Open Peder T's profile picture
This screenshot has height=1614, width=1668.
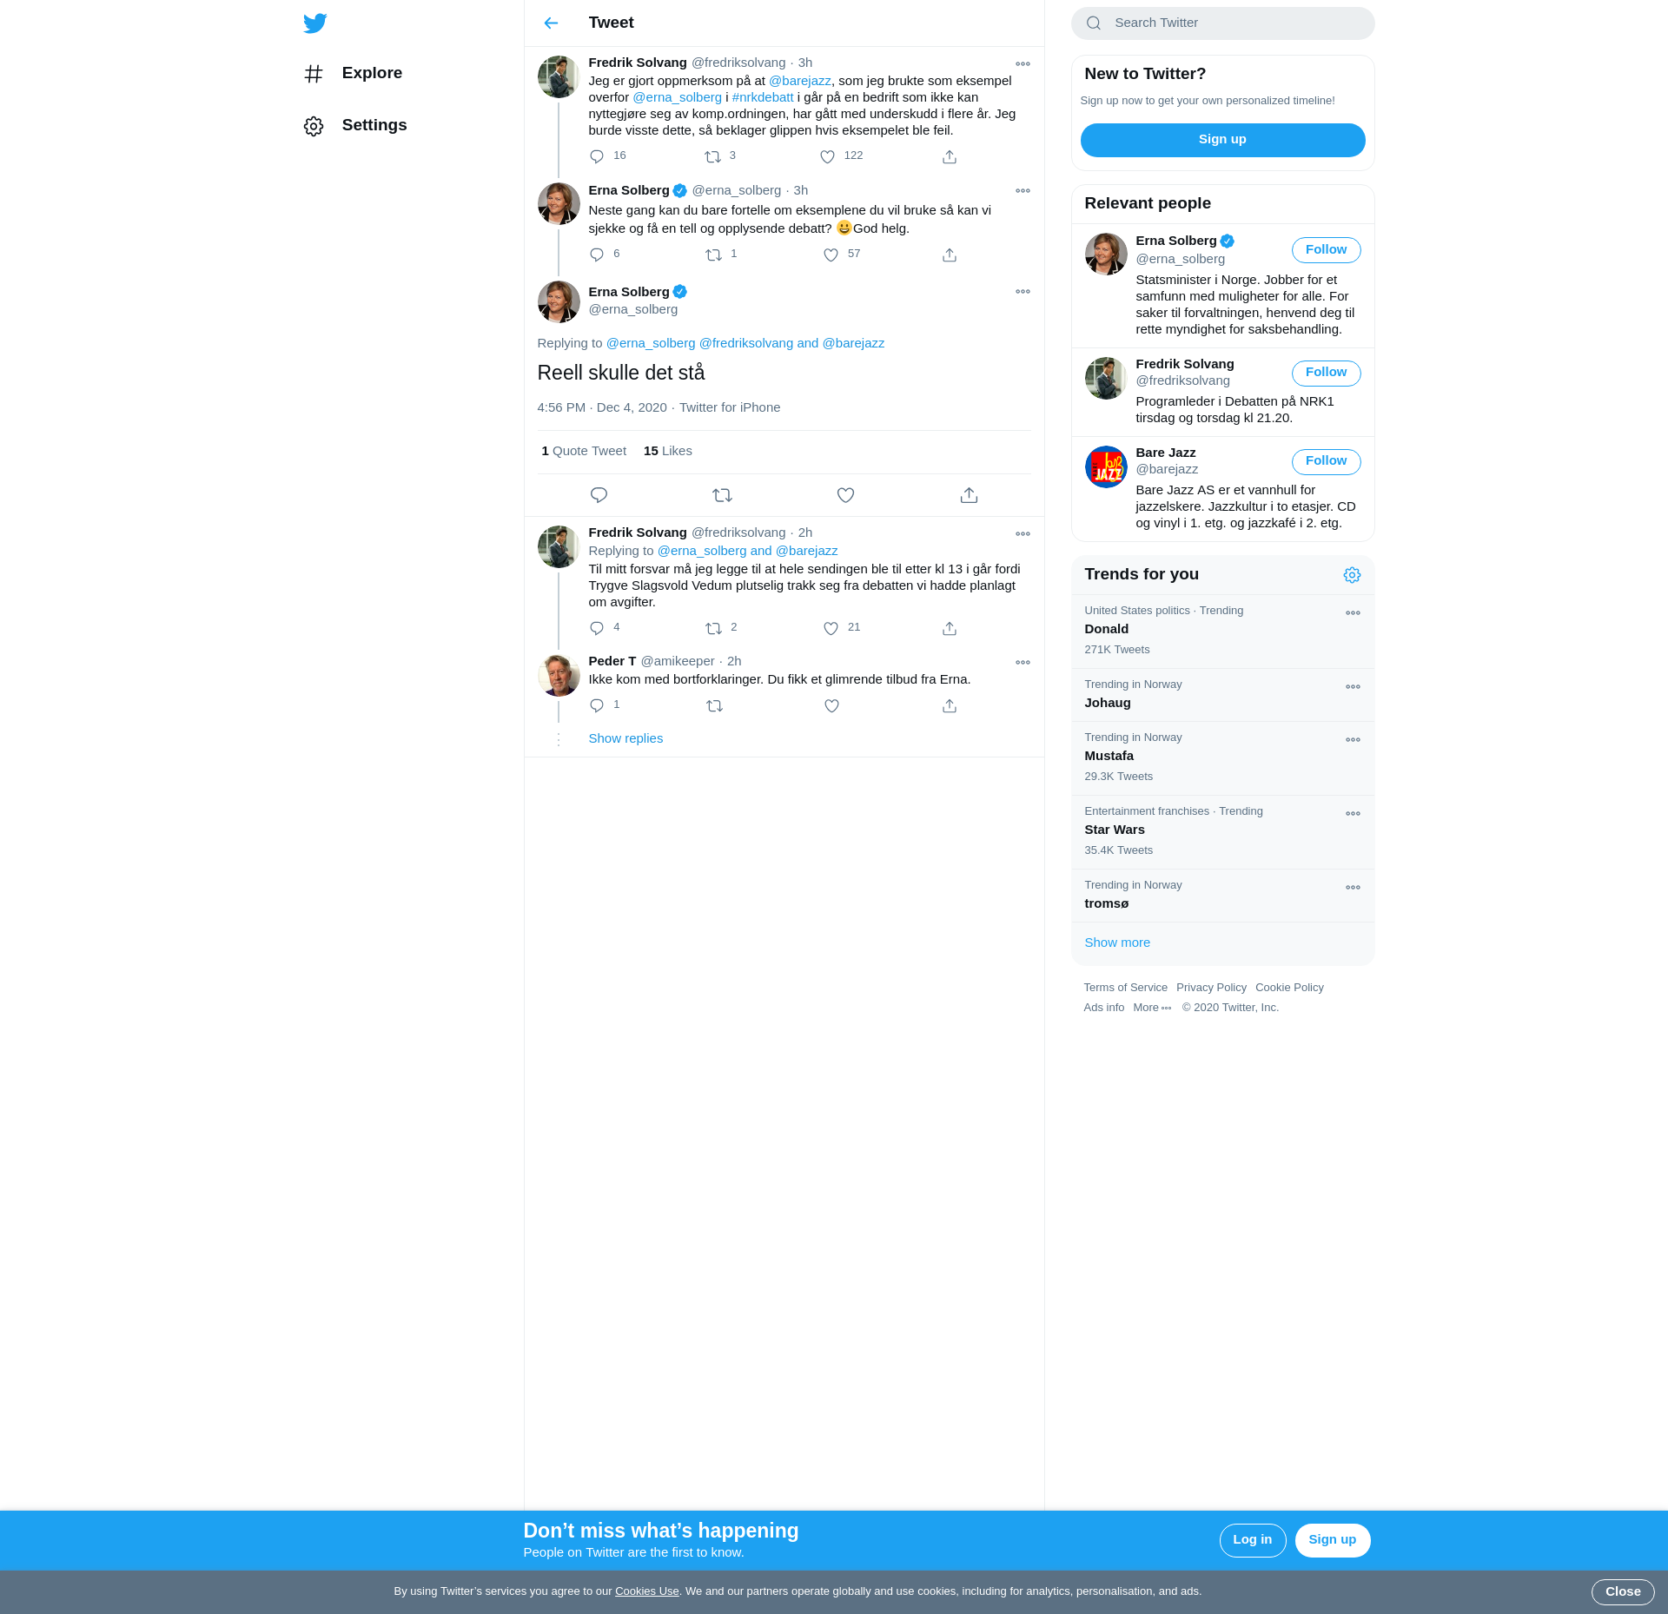pos(559,676)
